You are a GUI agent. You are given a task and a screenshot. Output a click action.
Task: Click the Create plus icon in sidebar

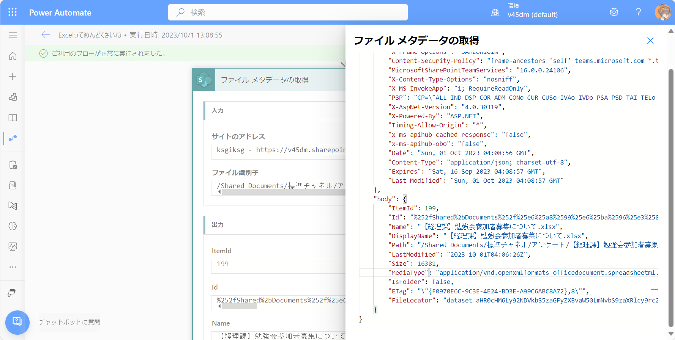[13, 77]
